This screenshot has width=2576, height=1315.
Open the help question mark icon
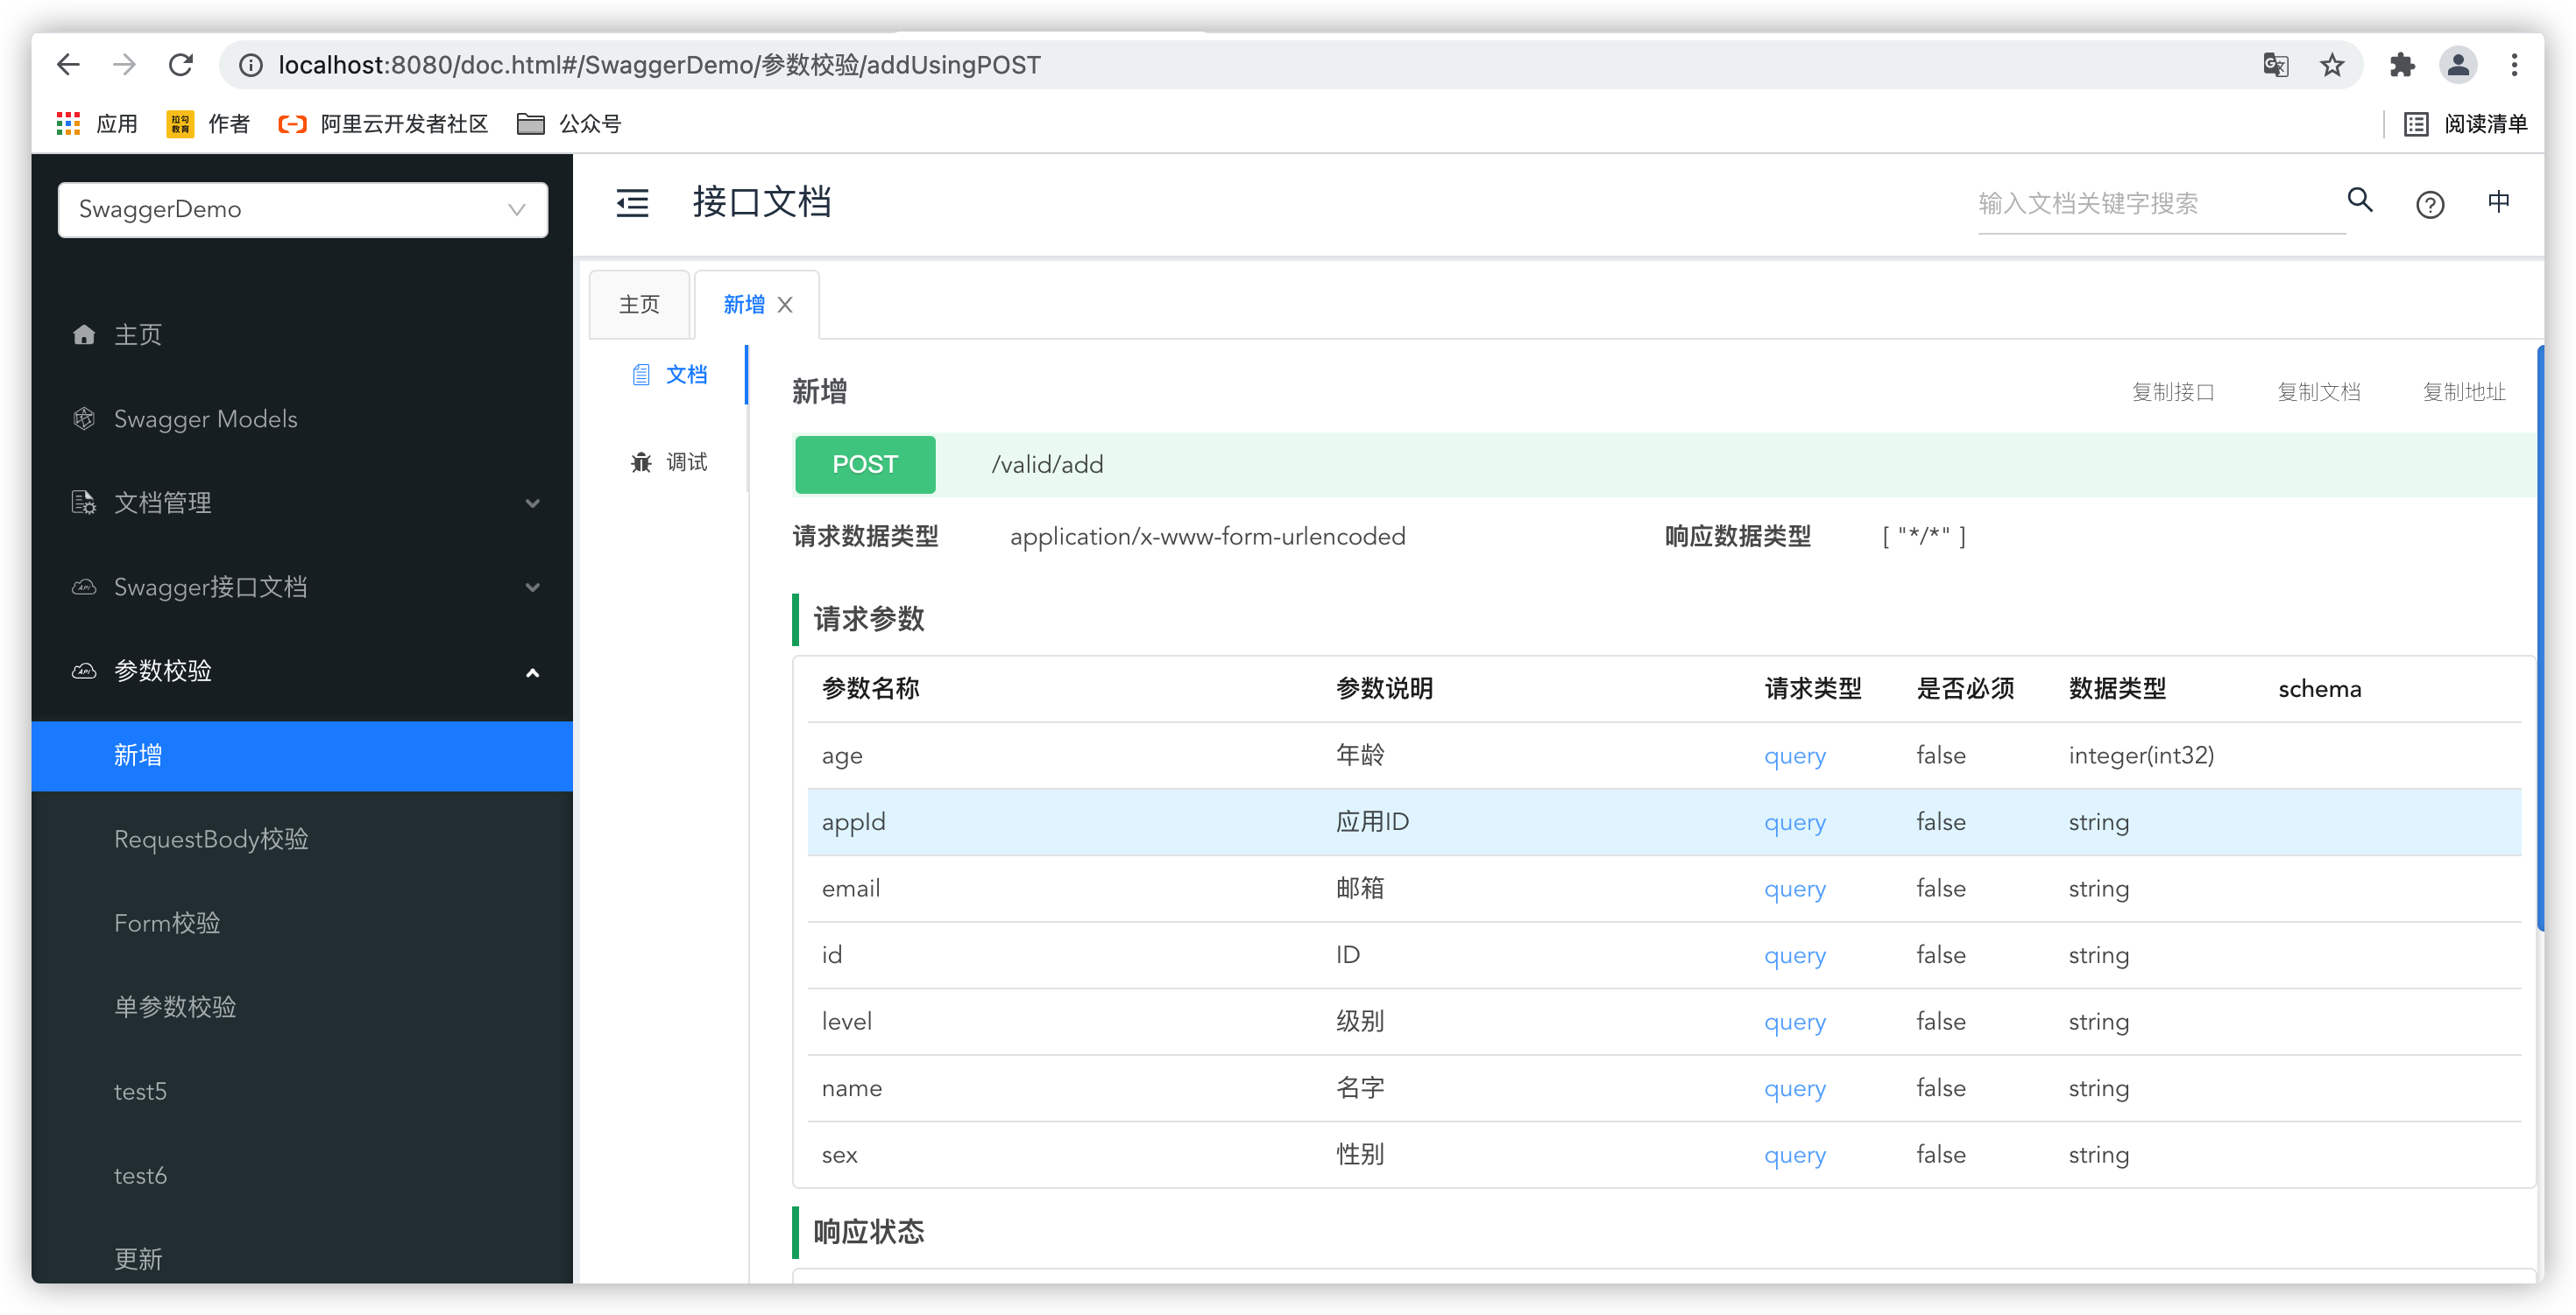2430,204
